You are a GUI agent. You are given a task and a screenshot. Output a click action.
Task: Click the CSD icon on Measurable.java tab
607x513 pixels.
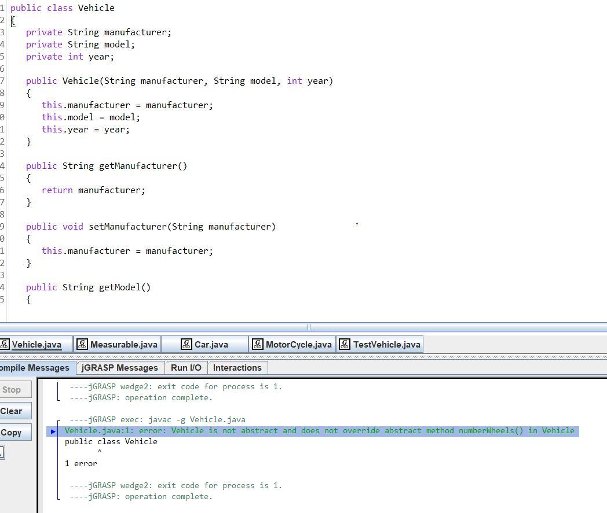(x=83, y=344)
